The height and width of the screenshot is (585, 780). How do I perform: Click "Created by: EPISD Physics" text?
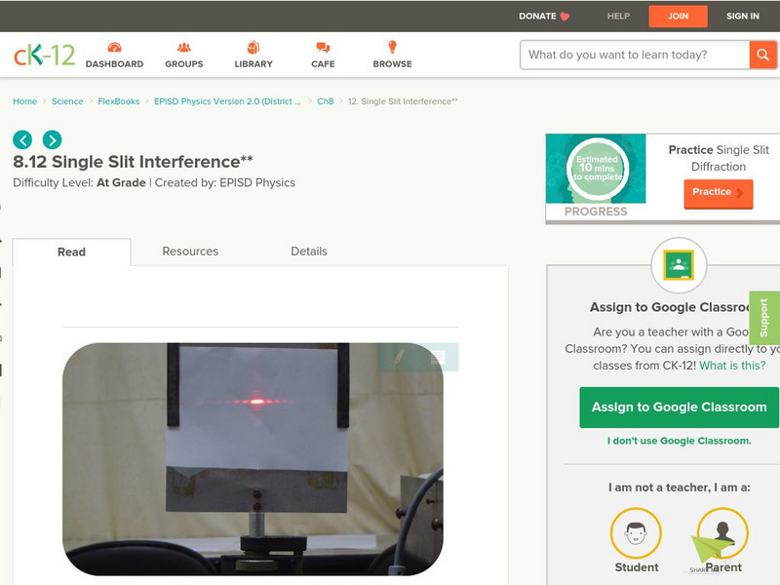tap(225, 183)
